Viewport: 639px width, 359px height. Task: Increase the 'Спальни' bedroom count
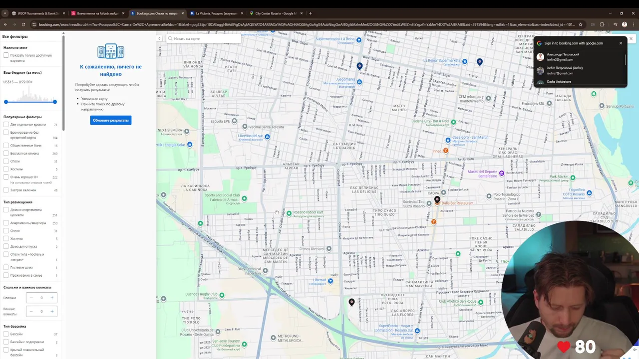(52, 298)
